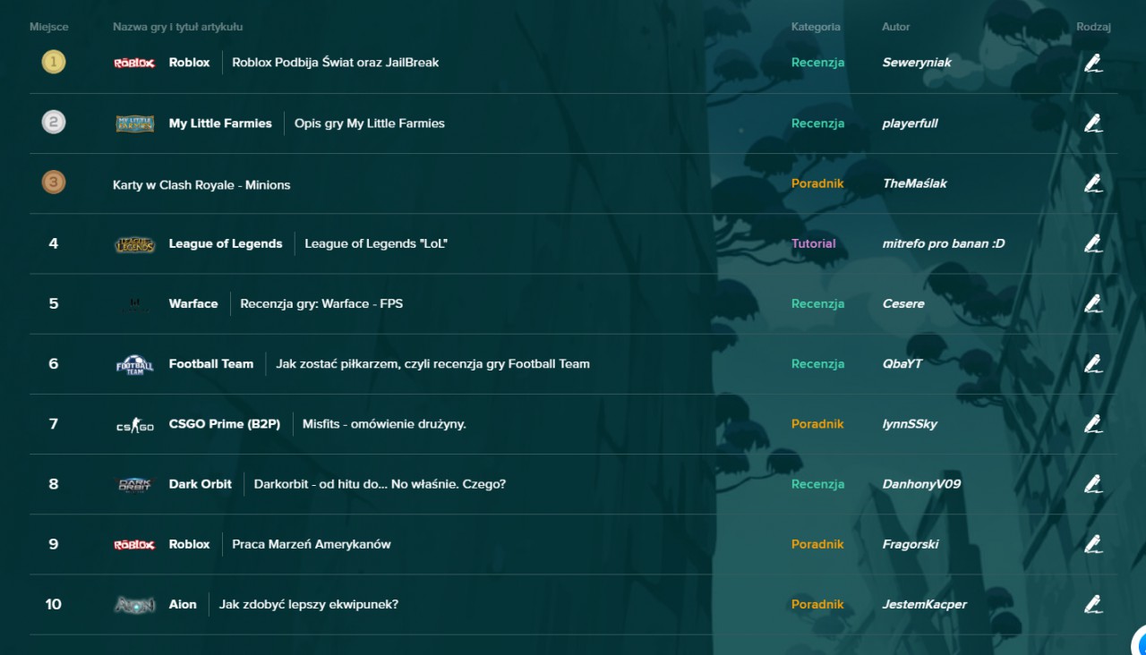Click the League of Legends logo

134,244
